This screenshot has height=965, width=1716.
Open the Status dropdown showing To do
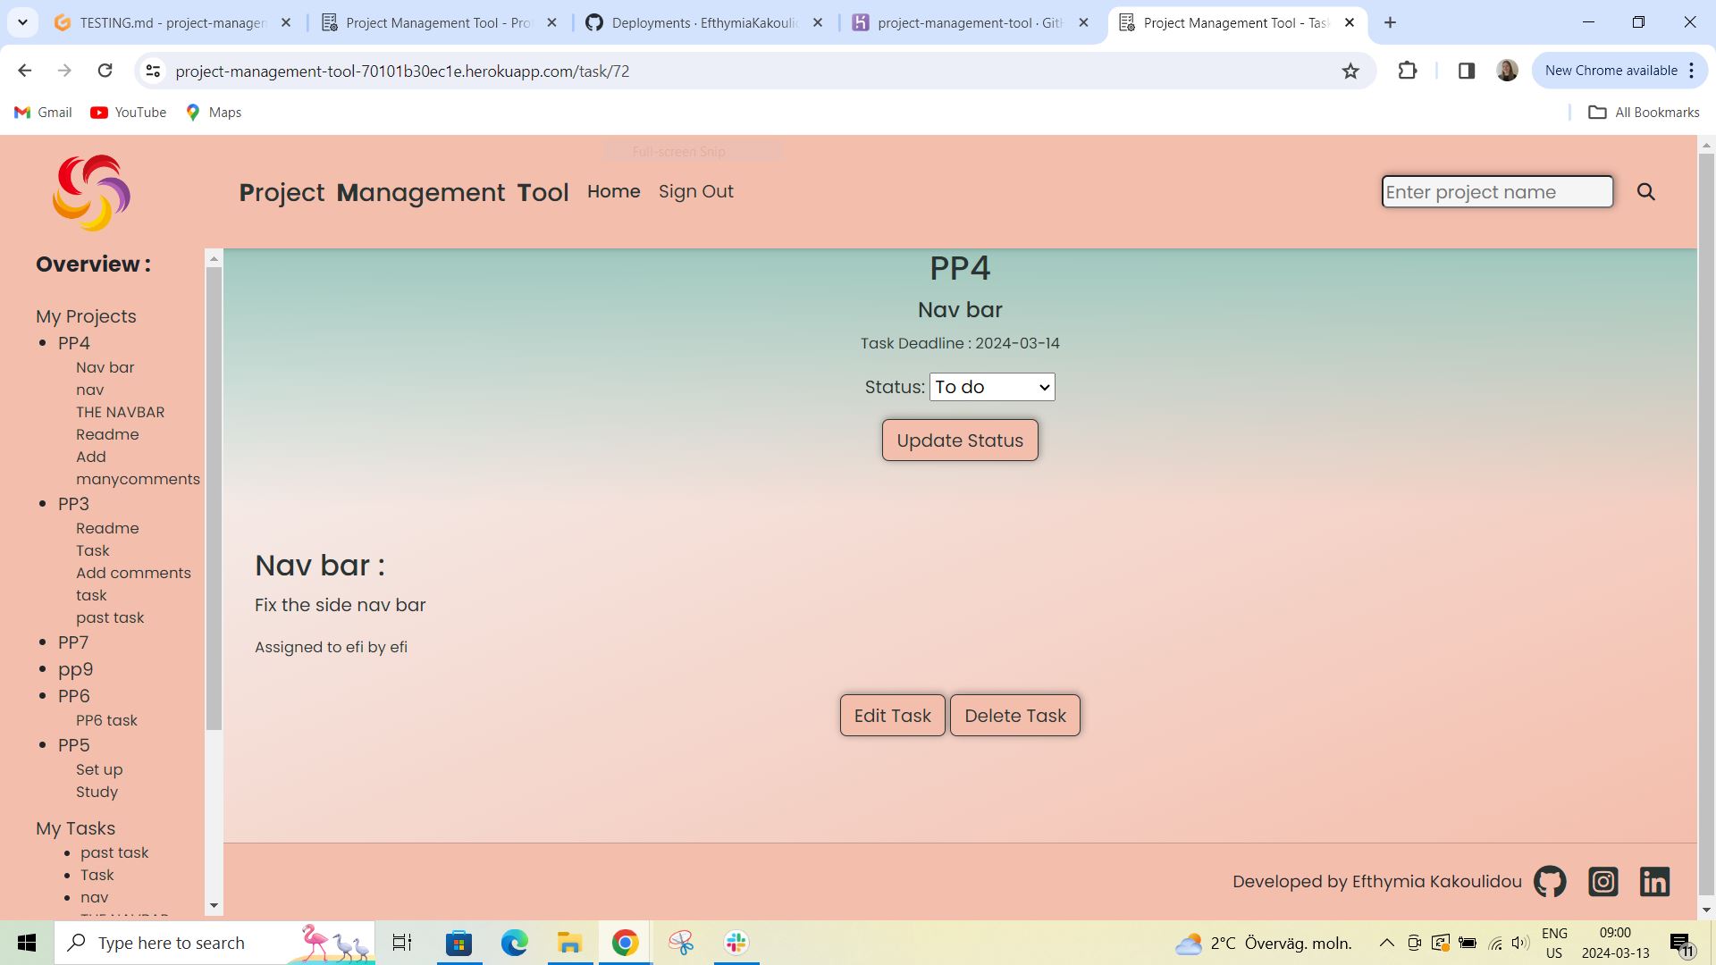991,387
